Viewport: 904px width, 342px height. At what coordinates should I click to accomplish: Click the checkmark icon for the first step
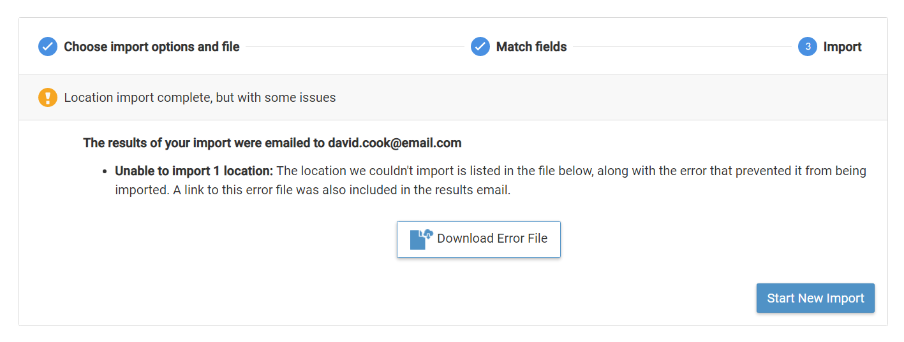coord(48,46)
